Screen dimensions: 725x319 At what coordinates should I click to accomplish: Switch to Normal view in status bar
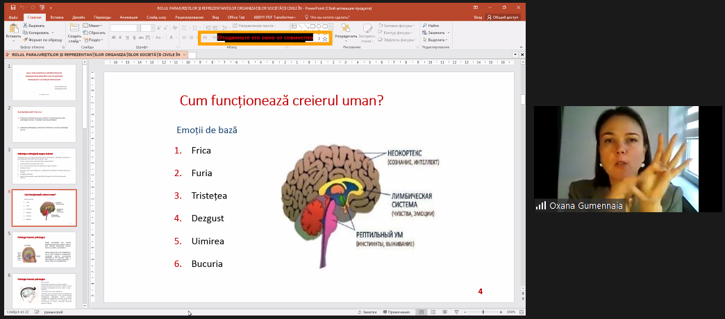click(x=423, y=313)
